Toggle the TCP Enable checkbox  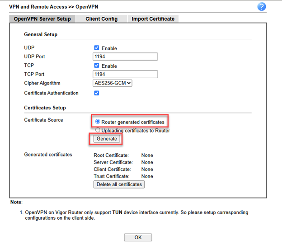pyautogui.click(x=97, y=66)
